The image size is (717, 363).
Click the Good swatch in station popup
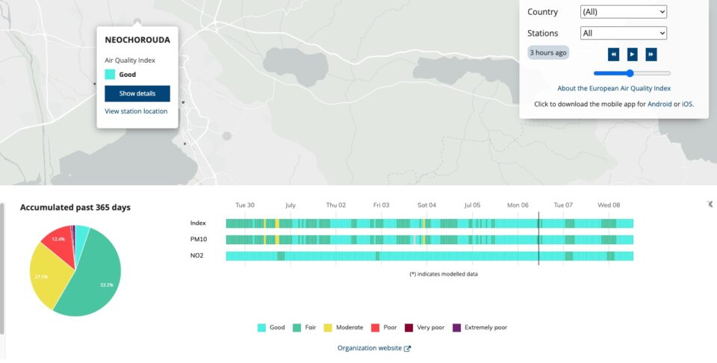coord(110,75)
